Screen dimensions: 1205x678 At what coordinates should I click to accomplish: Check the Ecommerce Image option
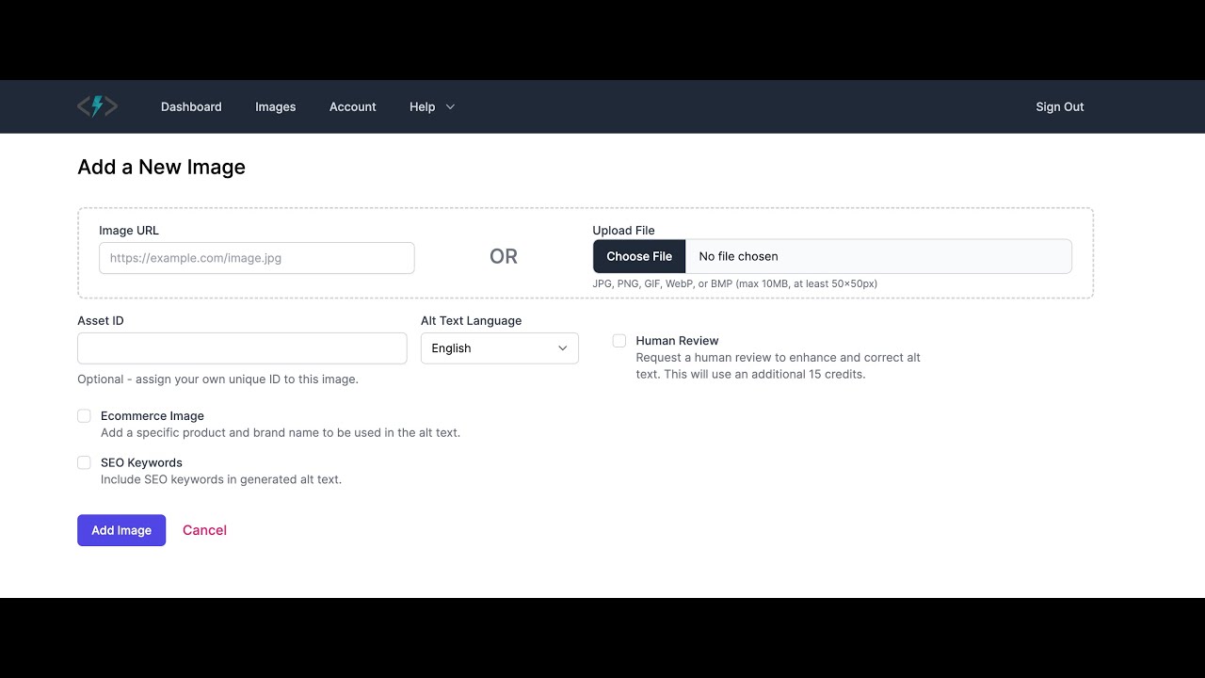pyautogui.click(x=84, y=415)
